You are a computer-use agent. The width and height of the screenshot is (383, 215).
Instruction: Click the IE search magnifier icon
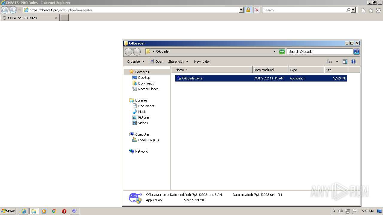(348, 10)
